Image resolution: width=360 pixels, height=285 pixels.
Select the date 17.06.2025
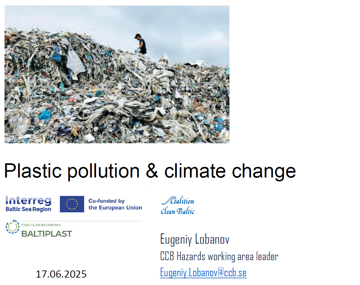pos(61,274)
